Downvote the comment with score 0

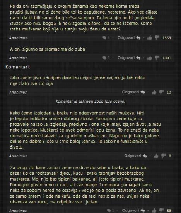pyautogui.click(x=163, y=156)
